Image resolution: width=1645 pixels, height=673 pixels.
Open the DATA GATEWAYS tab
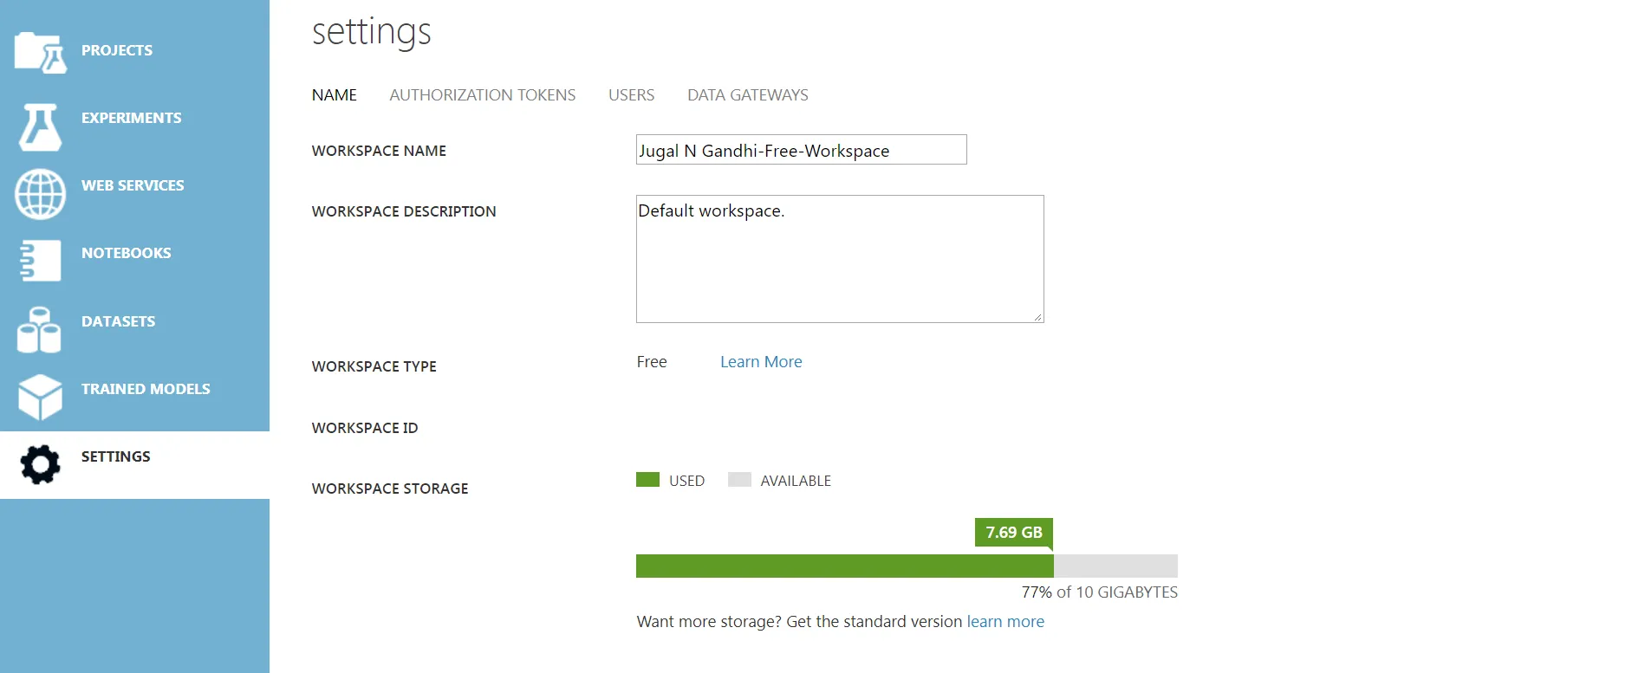tap(748, 95)
